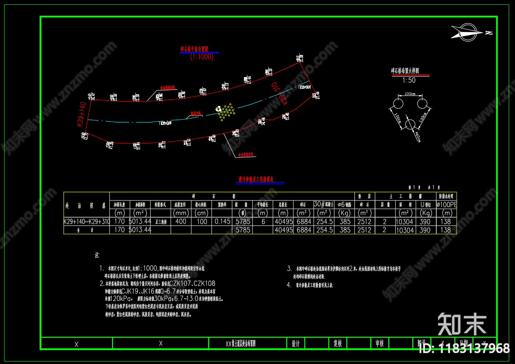Click the replacement ratio value '0.145'

click(223, 221)
